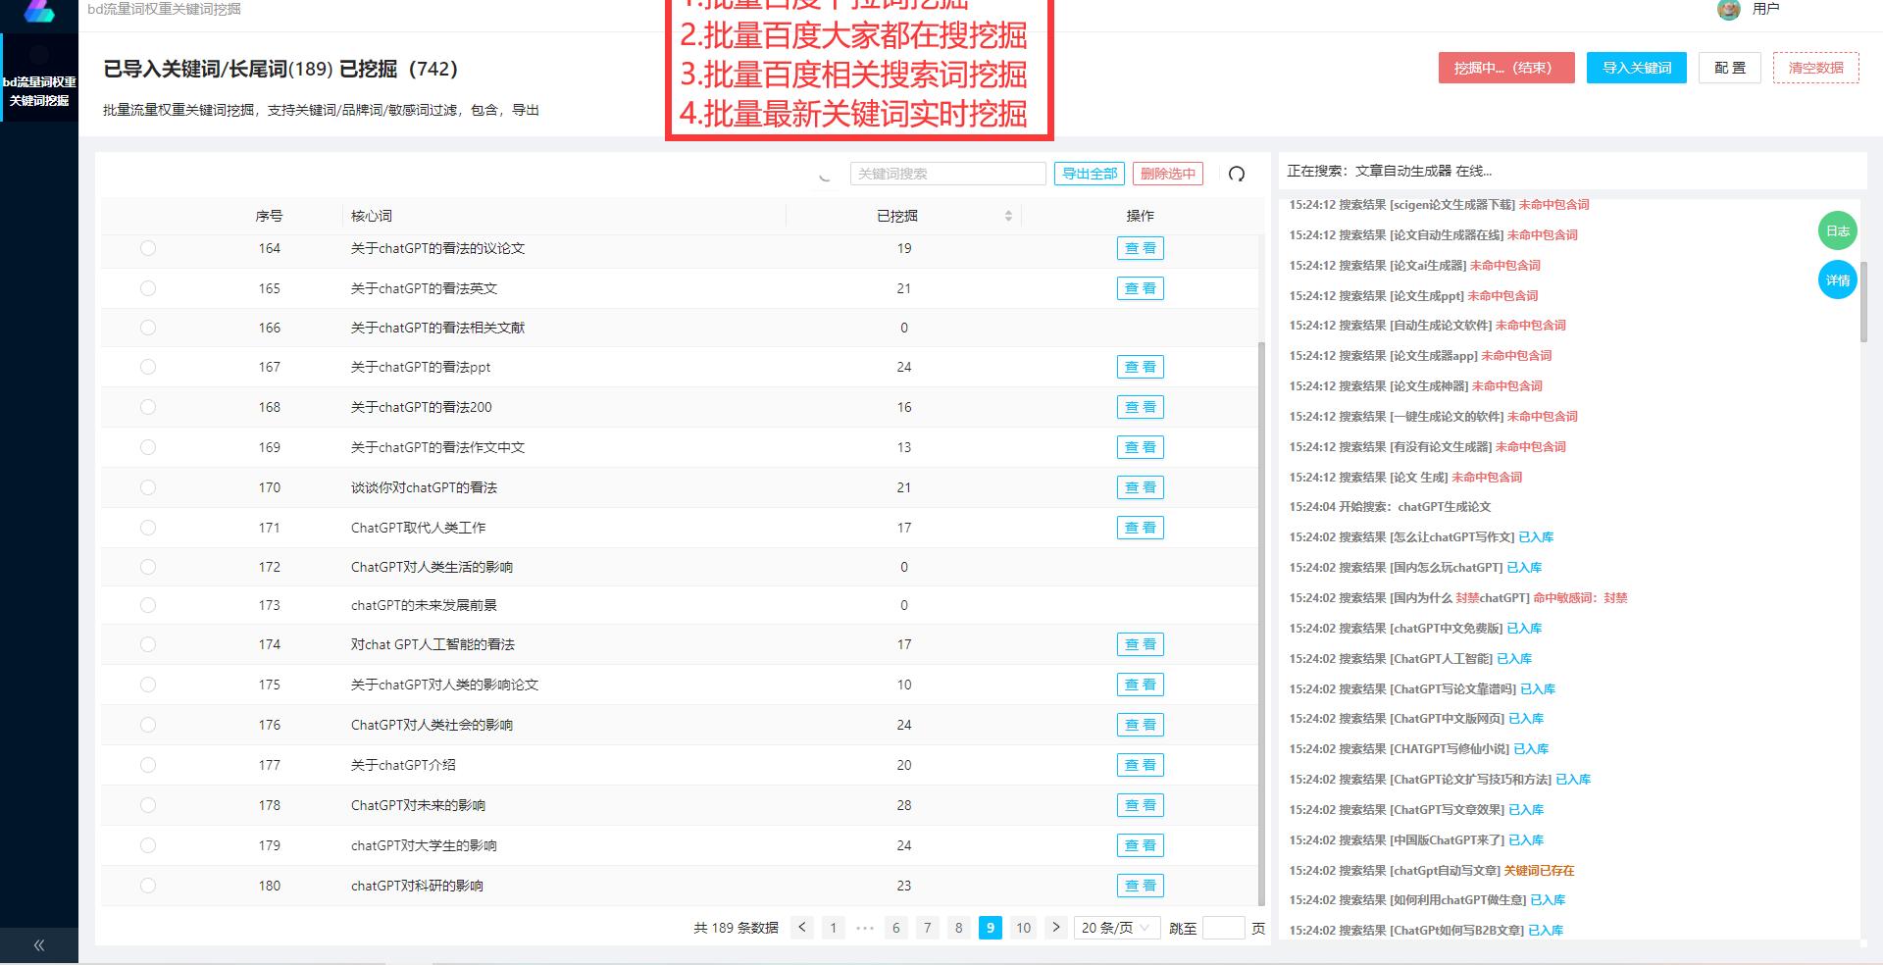The width and height of the screenshot is (1883, 965).
Task: Click keyword ChatGPT对未来的影响
Action: (x=418, y=805)
